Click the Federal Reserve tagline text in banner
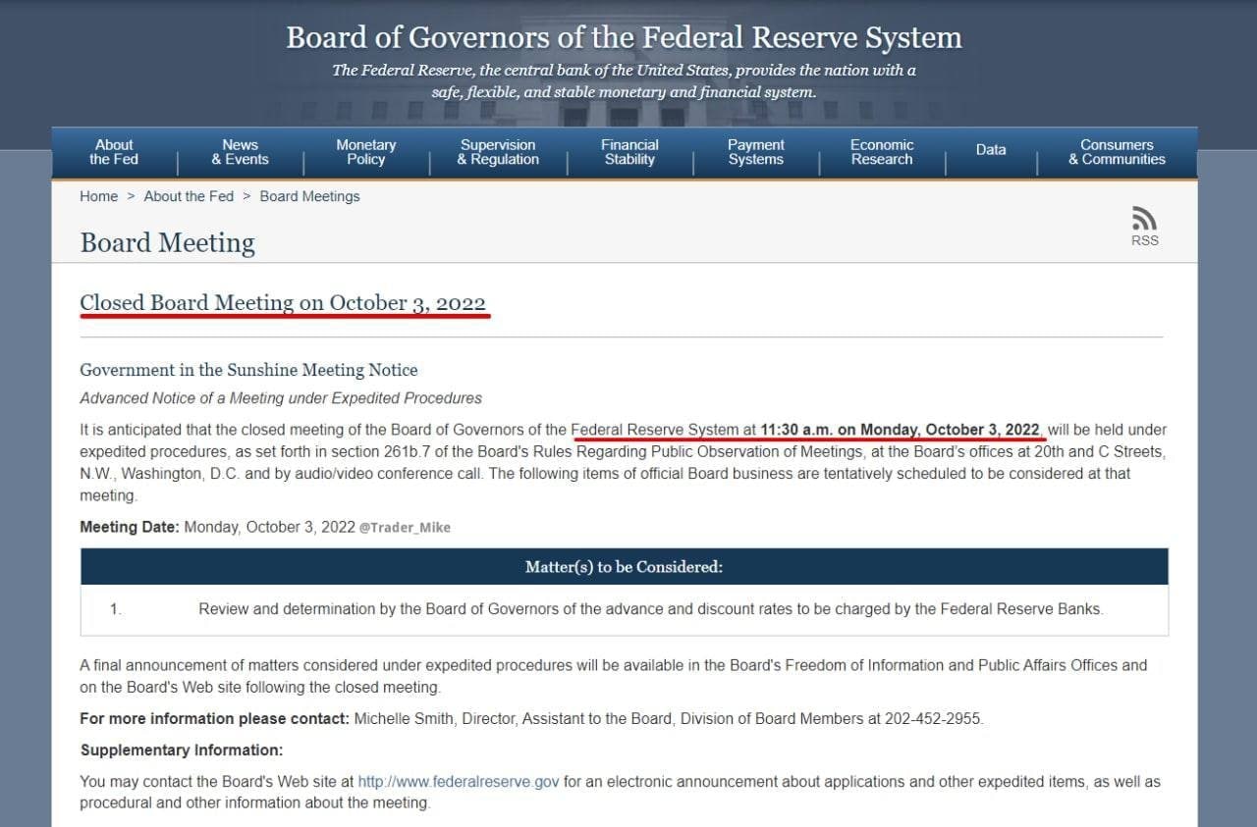The height and width of the screenshot is (827, 1257). [624, 81]
